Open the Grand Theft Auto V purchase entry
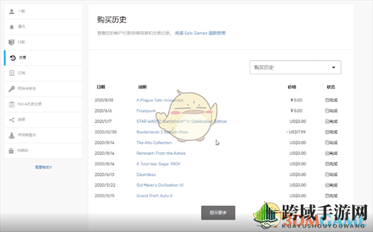373x232 pixels. click(x=154, y=196)
